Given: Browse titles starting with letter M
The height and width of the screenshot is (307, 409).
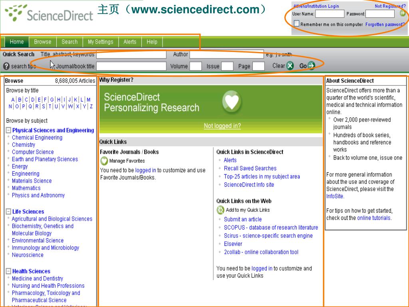Looking at the screenshot, I should (x=88, y=100).
